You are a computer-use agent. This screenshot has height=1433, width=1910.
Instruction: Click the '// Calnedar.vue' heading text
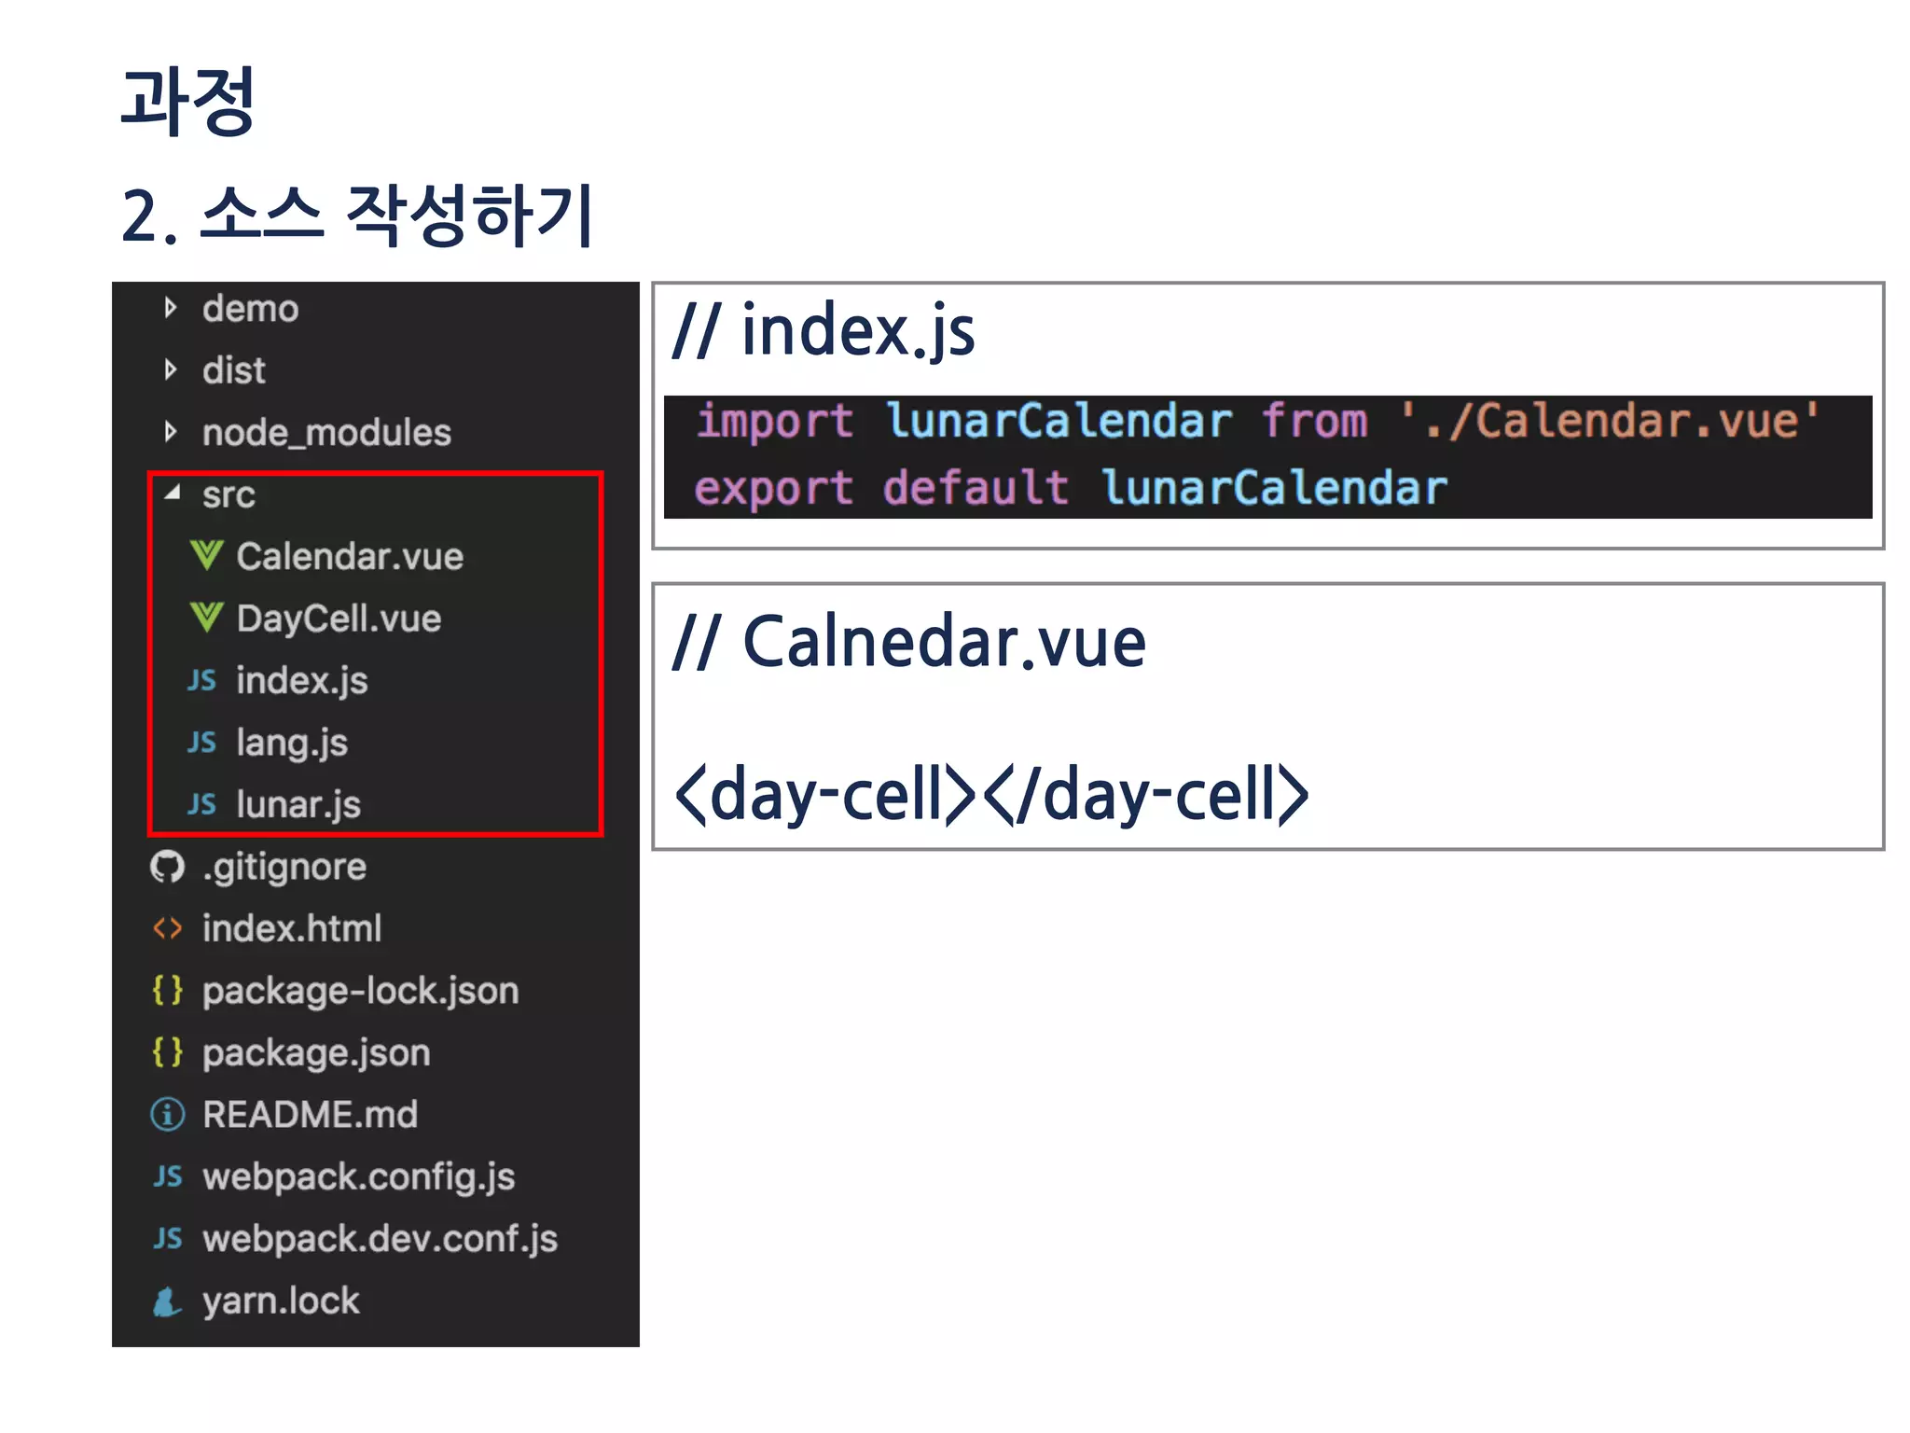[909, 642]
